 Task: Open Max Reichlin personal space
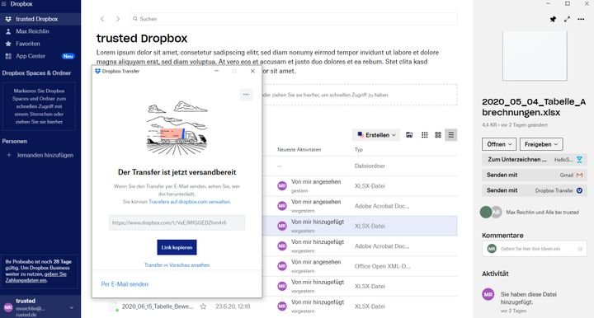tap(32, 31)
